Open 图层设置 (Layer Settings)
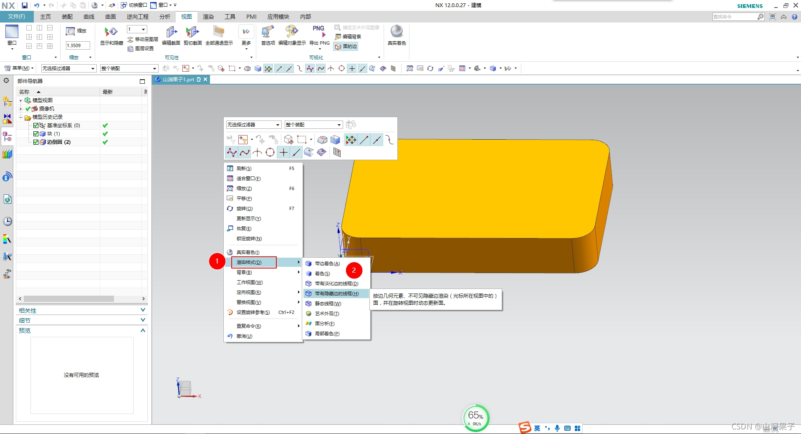 pos(141,48)
